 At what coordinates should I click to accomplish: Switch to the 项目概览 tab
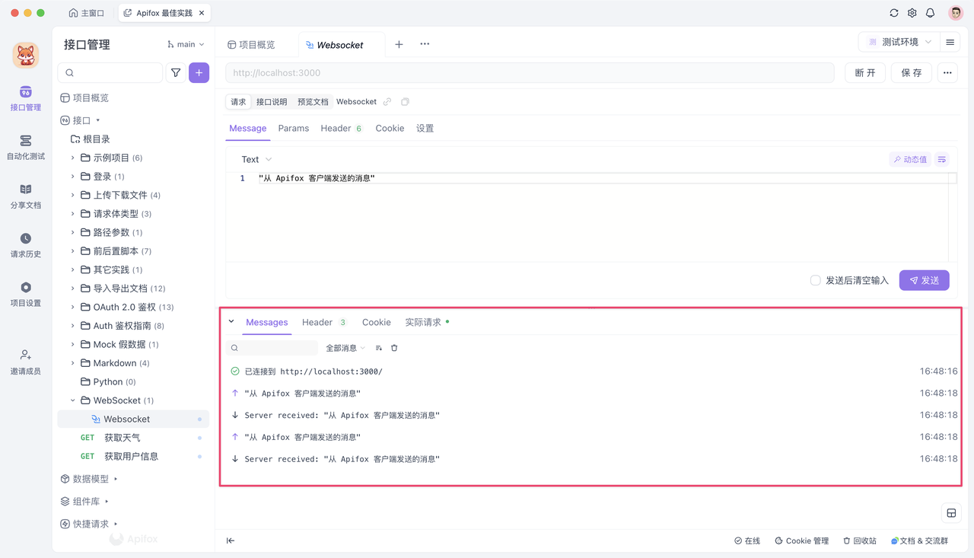click(x=252, y=45)
